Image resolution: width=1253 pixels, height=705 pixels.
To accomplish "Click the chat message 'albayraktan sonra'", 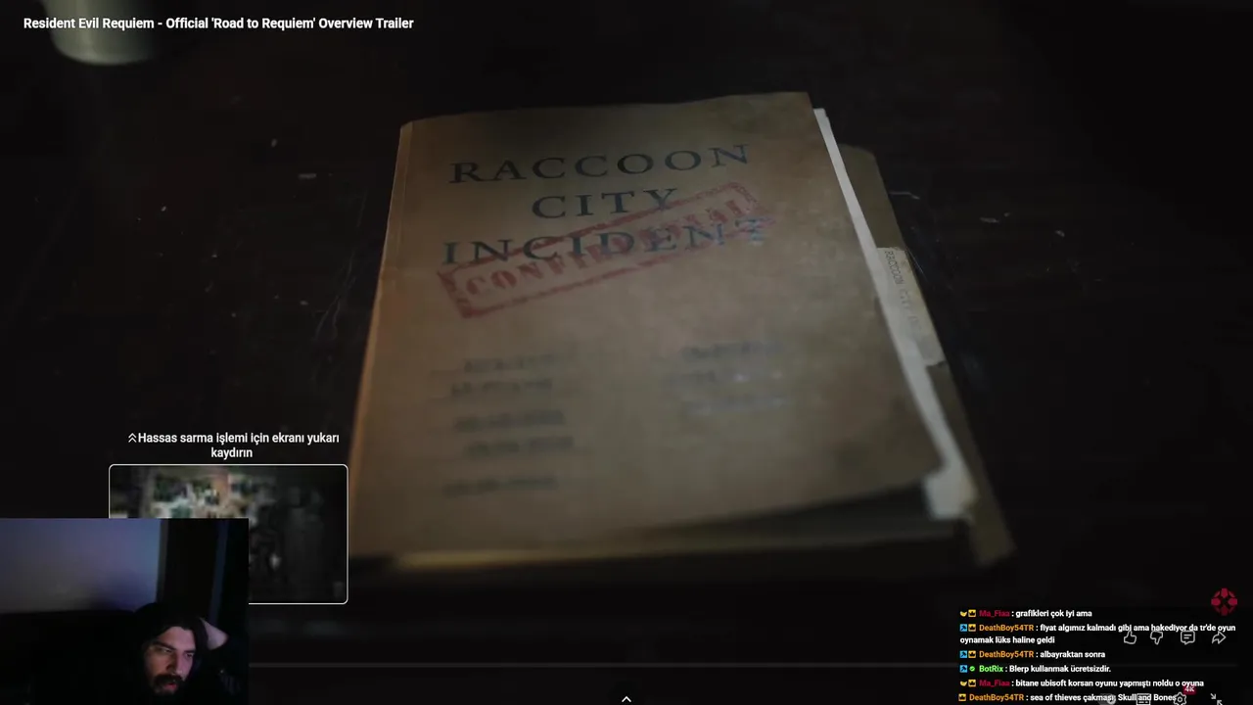I will [x=1072, y=654].
